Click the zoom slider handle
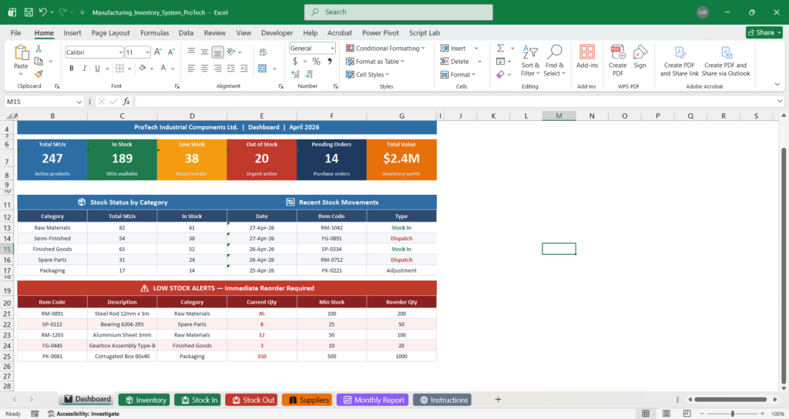This screenshot has height=419, width=789. pos(733,414)
